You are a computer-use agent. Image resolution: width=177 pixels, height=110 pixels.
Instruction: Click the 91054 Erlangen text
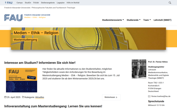click(155, 89)
